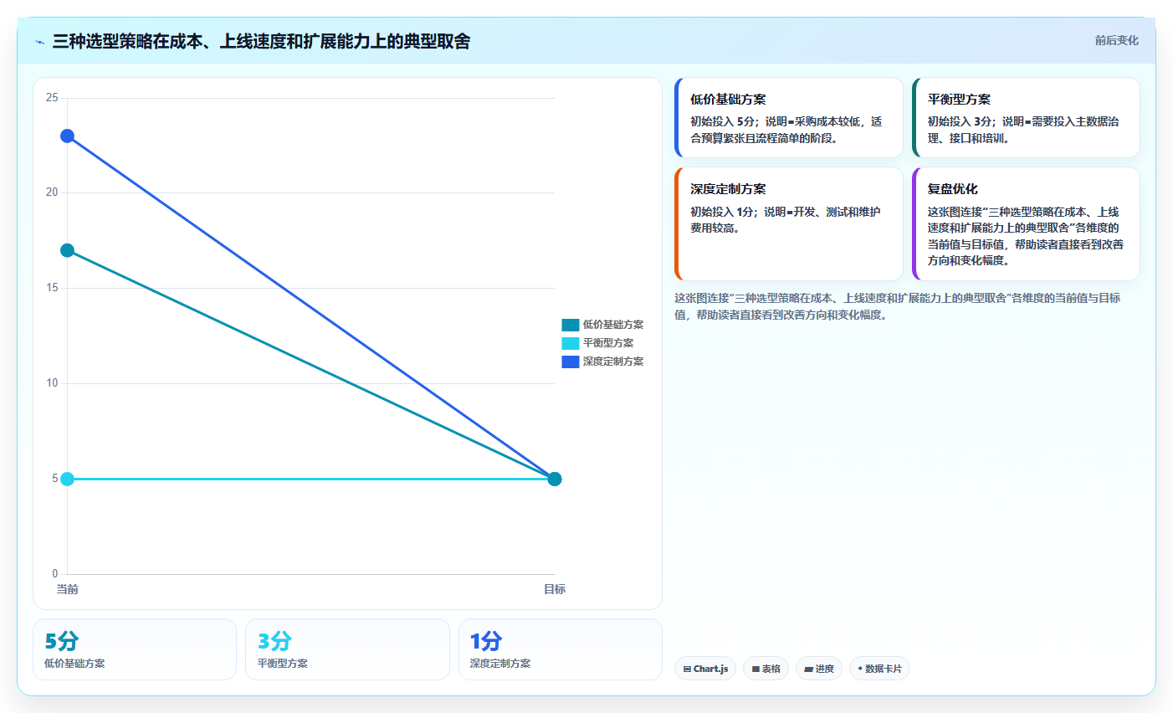Click the 表格 chip icon

pyautogui.click(x=756, y=669)
